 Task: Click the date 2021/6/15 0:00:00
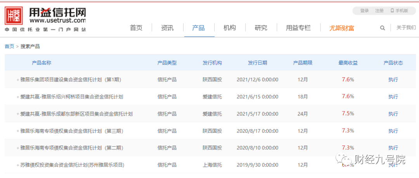click(x=257, y=97)
